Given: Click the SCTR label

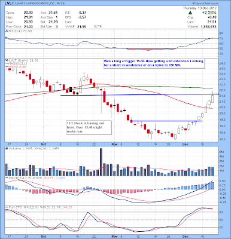Looking at the screenshot, I should pos(98,26).
